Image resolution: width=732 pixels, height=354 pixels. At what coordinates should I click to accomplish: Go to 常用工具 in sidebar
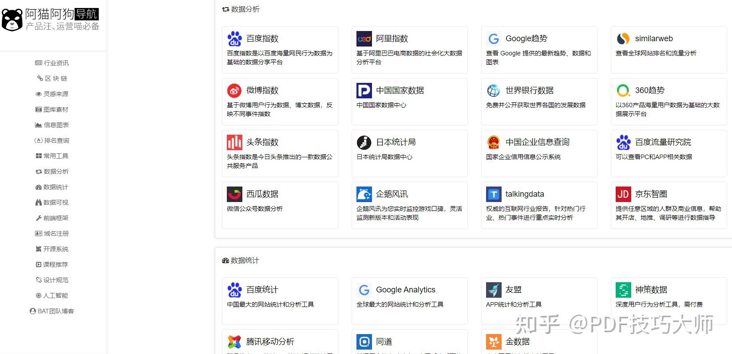(x=52, y=156)
